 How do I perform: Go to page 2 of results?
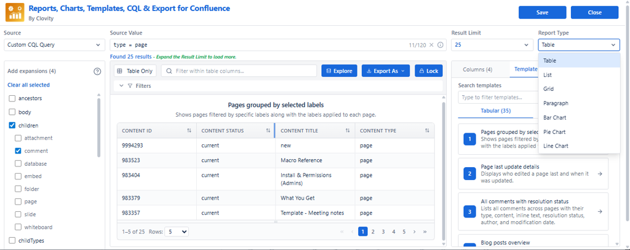click(373, 232)
